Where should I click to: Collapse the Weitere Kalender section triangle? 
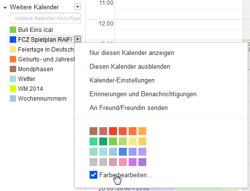[5, 7]
